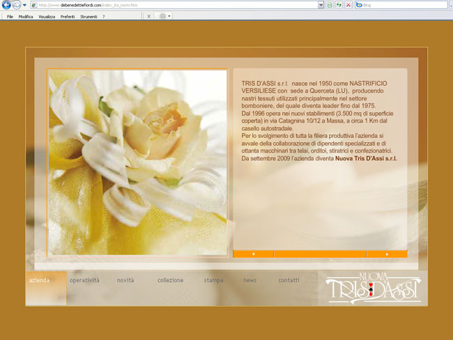Image resolution: width=453 pixels, height=340 pixels.
Task: Focus the address bar URL field
Action: click(178, 5)
